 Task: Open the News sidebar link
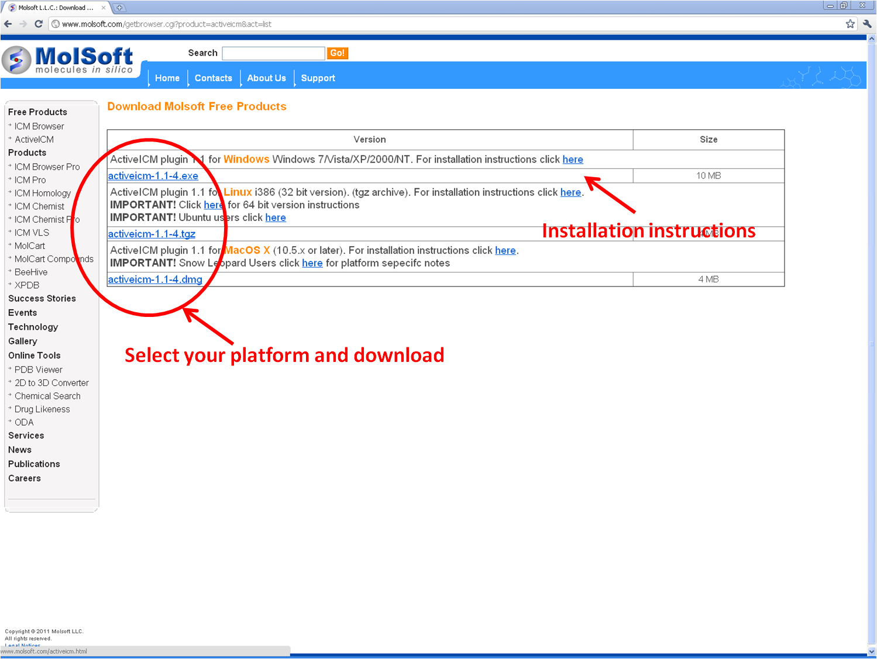click(20, 450)
